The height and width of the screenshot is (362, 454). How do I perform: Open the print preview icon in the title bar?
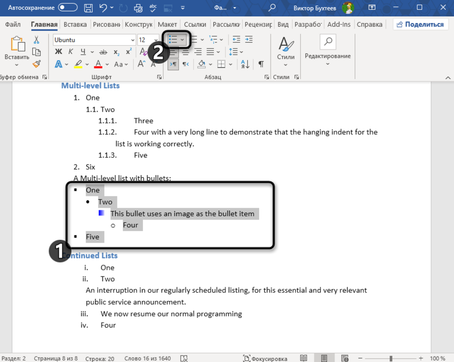coord(138,8)
